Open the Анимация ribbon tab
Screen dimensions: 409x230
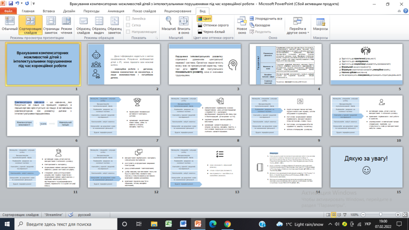tap(116, 11)
